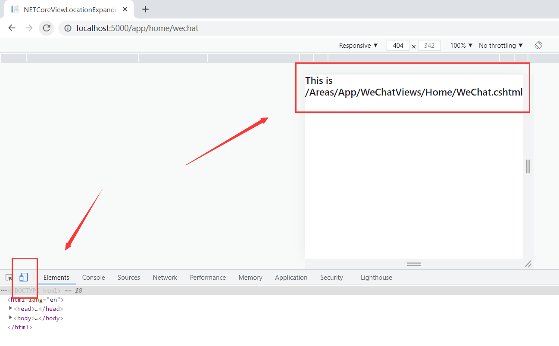Toggle the device toolbar icon

pos(23,278)
